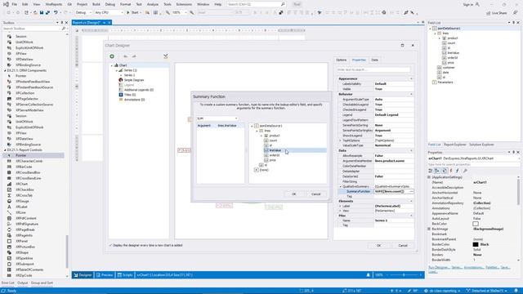Click Cancel in Chart Designer window

click(x=403, y=246)
